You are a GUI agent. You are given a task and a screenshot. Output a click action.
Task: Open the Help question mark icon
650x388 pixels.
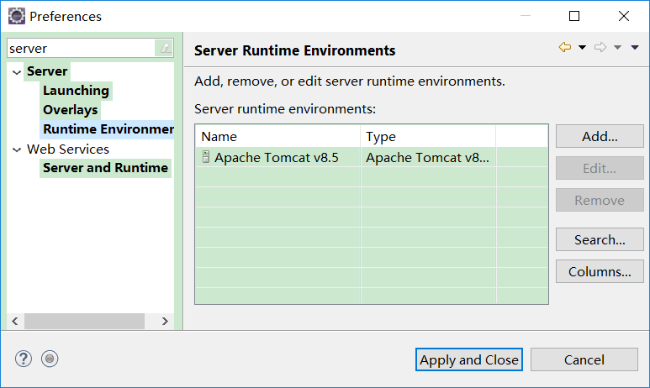pos(23,359)
